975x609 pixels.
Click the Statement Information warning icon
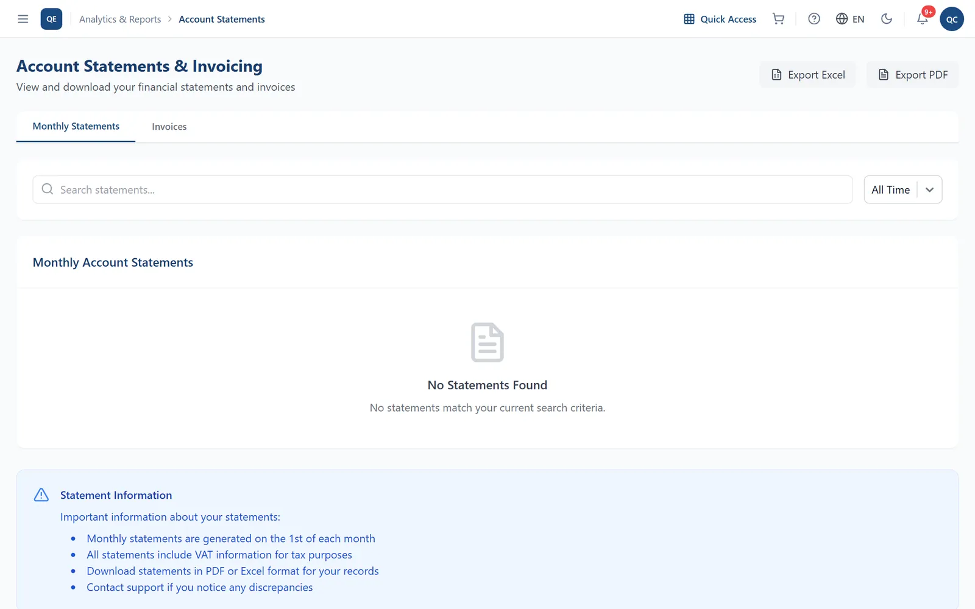pyautogui.click(x=41, y=495)
